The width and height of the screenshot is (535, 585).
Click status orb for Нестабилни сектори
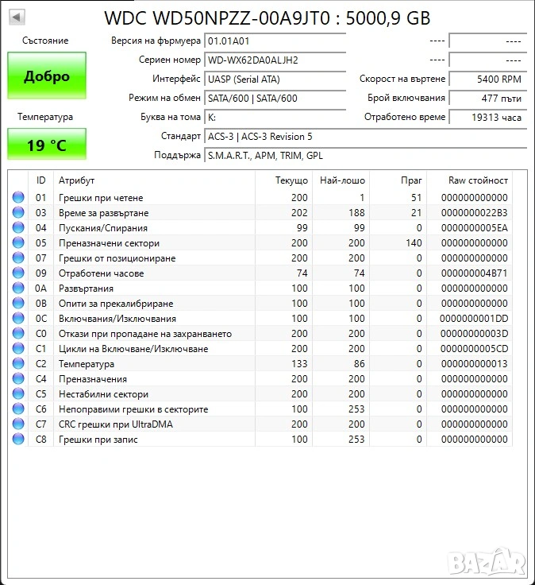(x=18, y=394)
